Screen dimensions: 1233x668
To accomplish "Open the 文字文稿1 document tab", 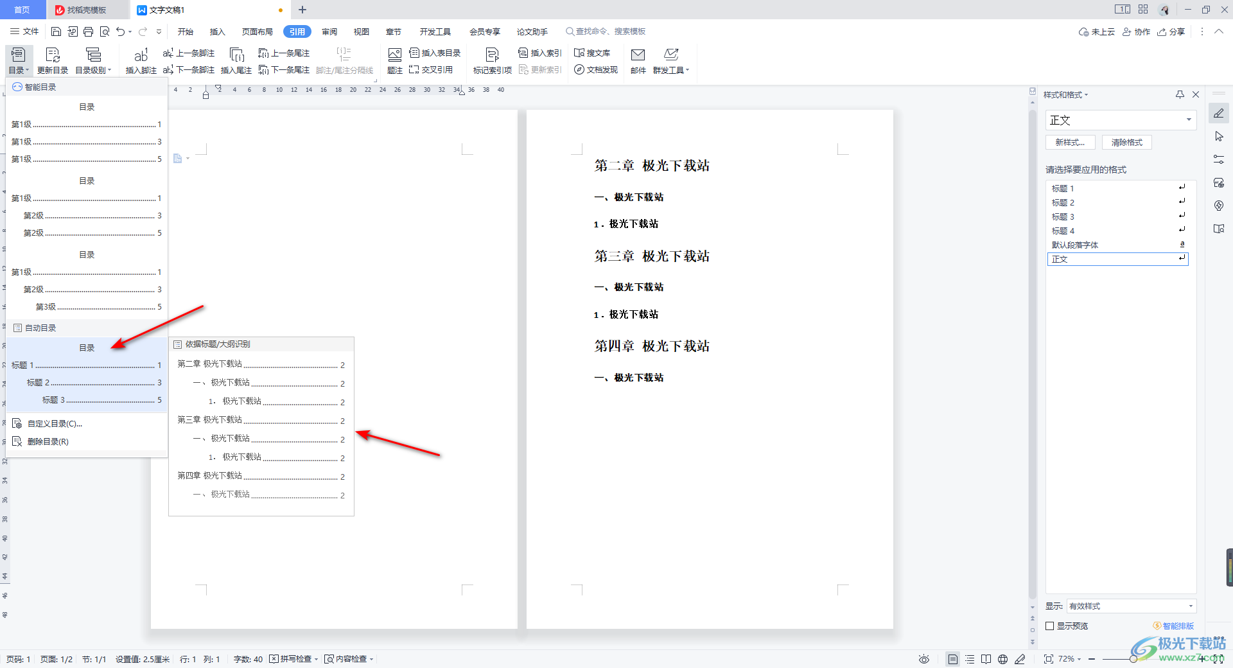I will [x=166, y=10].
